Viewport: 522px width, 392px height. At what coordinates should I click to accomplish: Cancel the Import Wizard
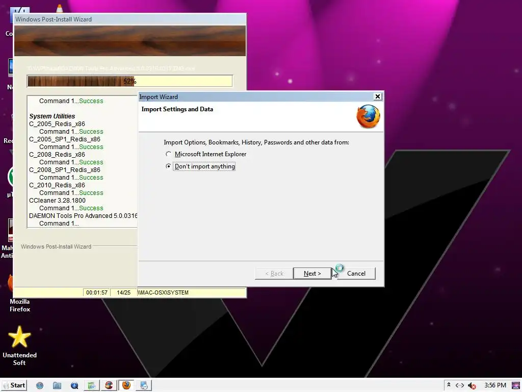point(356,274)
